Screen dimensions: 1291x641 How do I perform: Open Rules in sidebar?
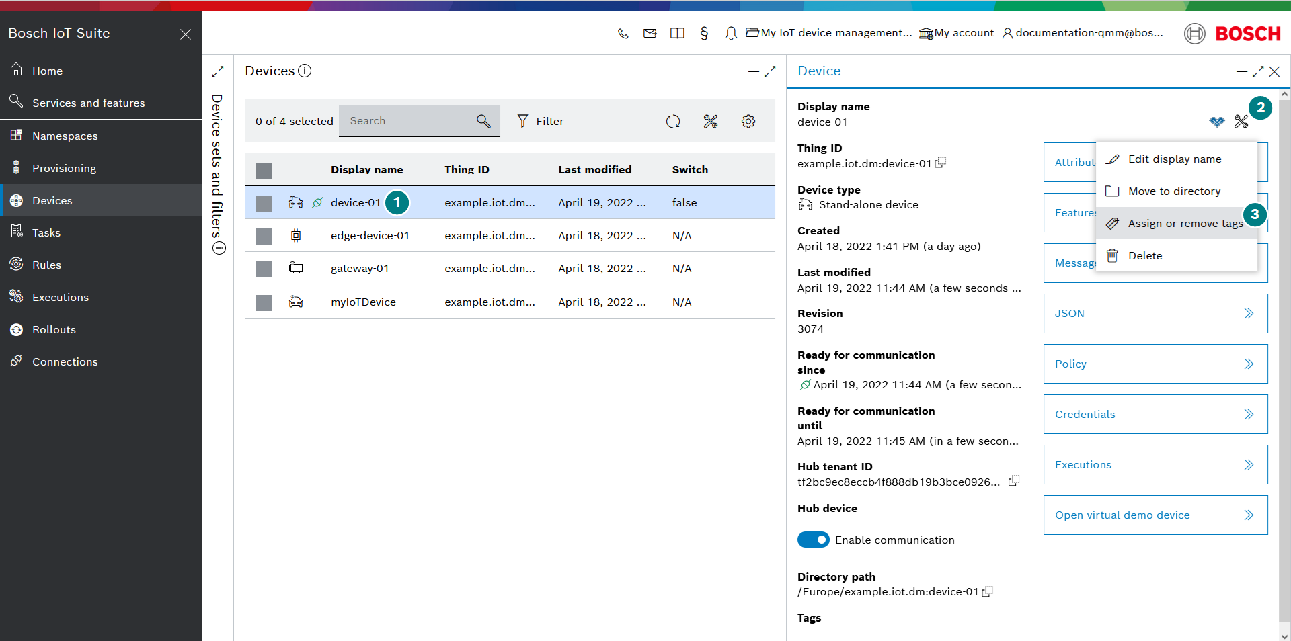pyautogui.click(x=101, y=265)
